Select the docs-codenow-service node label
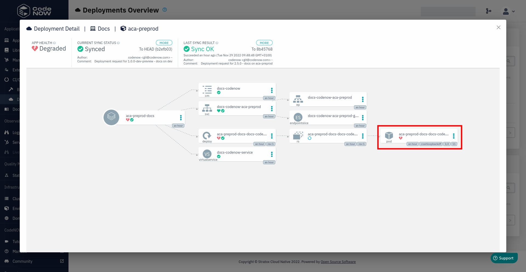The image size is (526, 272). 235,153
